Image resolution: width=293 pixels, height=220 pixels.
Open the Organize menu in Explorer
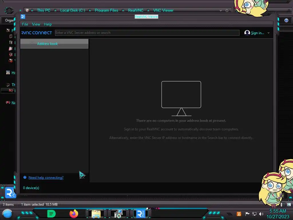pyautogui.click(x=9, y=20)
